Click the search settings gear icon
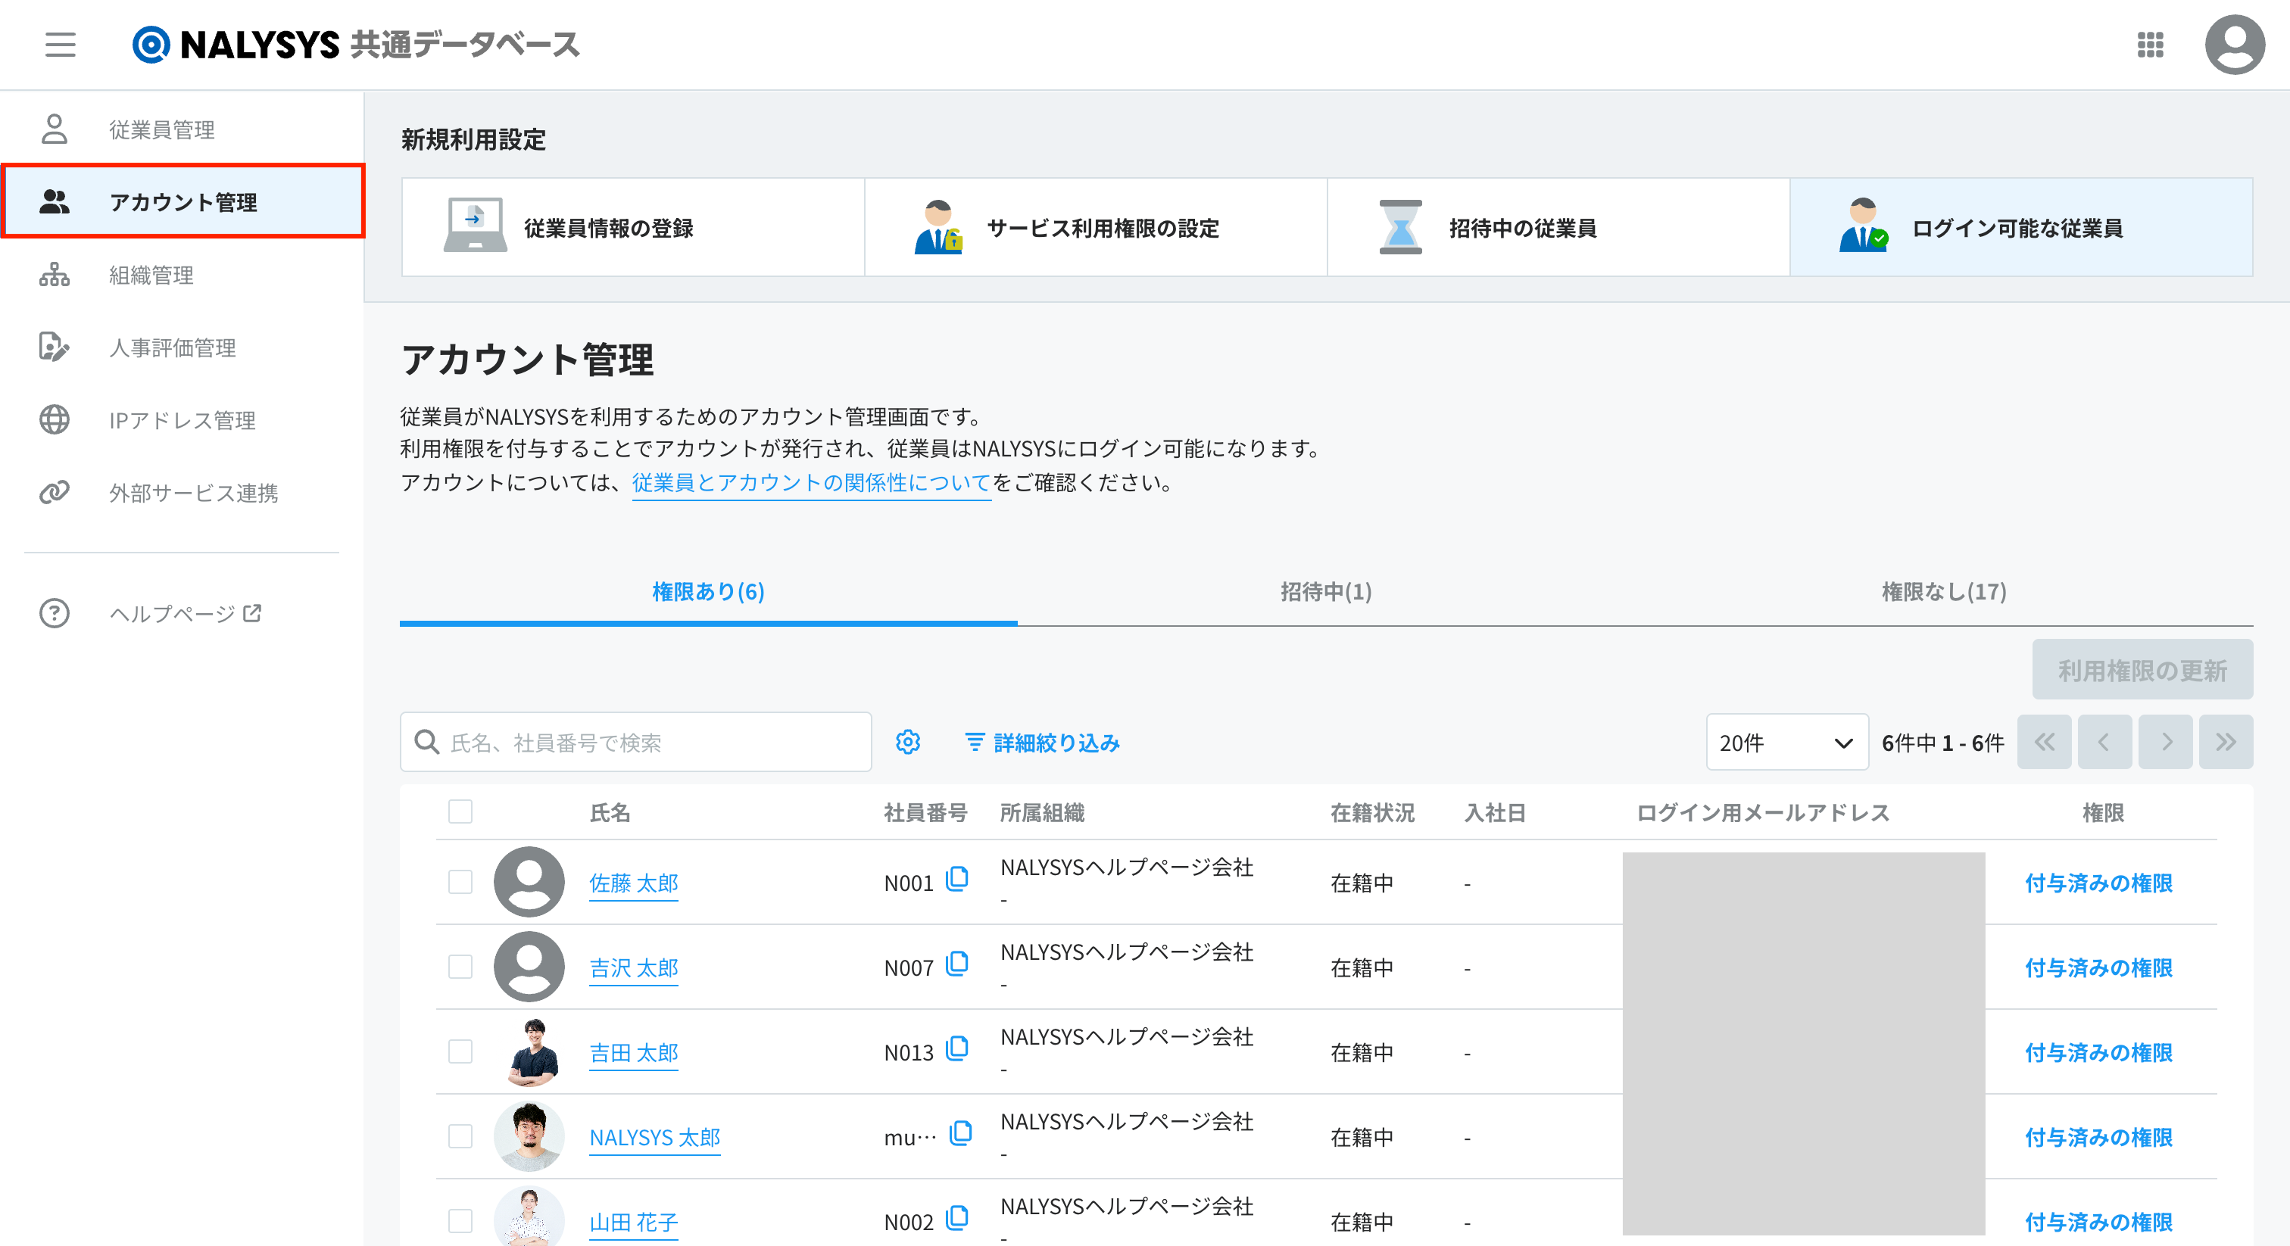 908,742
